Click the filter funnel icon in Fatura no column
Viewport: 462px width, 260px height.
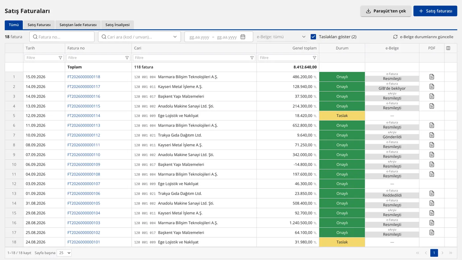point(127,58)
